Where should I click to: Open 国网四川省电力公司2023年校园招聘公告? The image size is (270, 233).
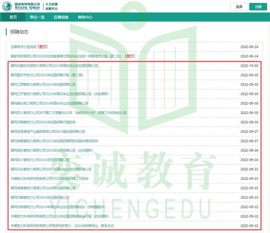click(40, 160)
